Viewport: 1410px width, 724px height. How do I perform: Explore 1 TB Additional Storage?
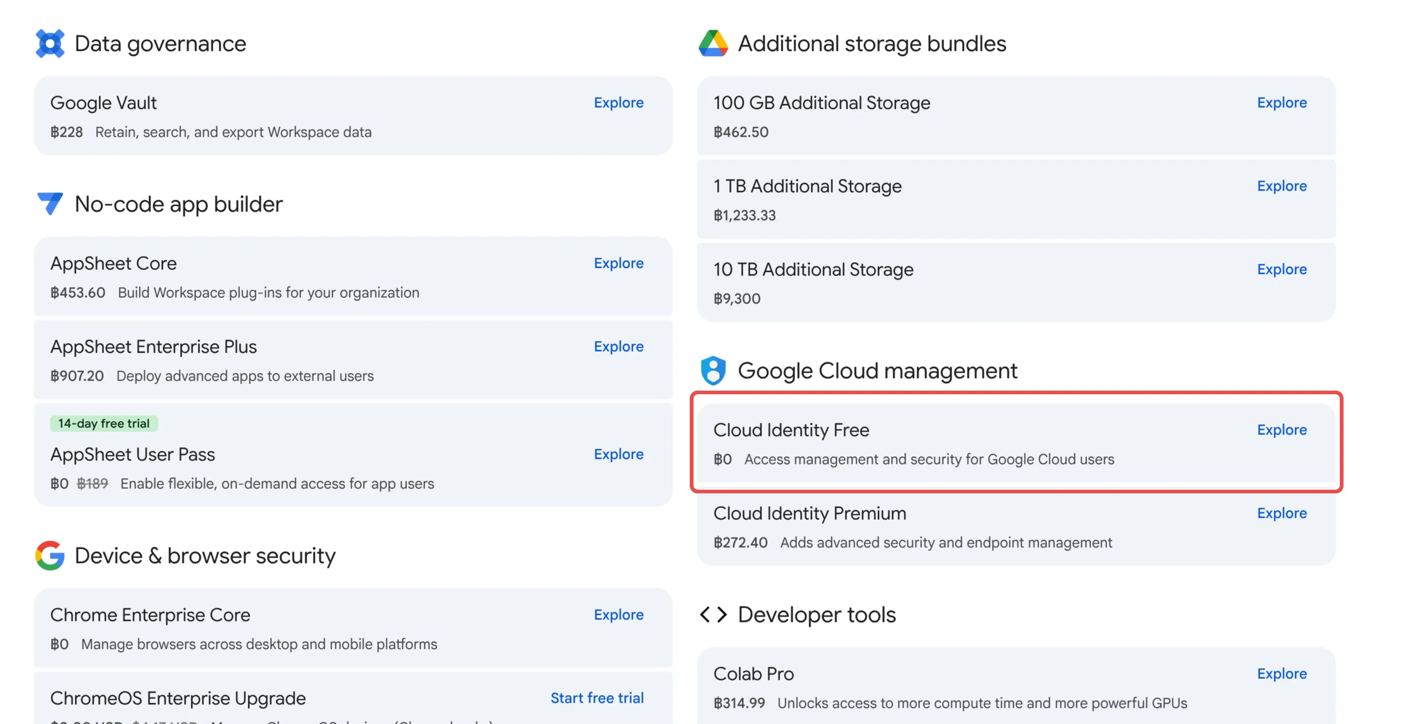tap(1281, 185)
